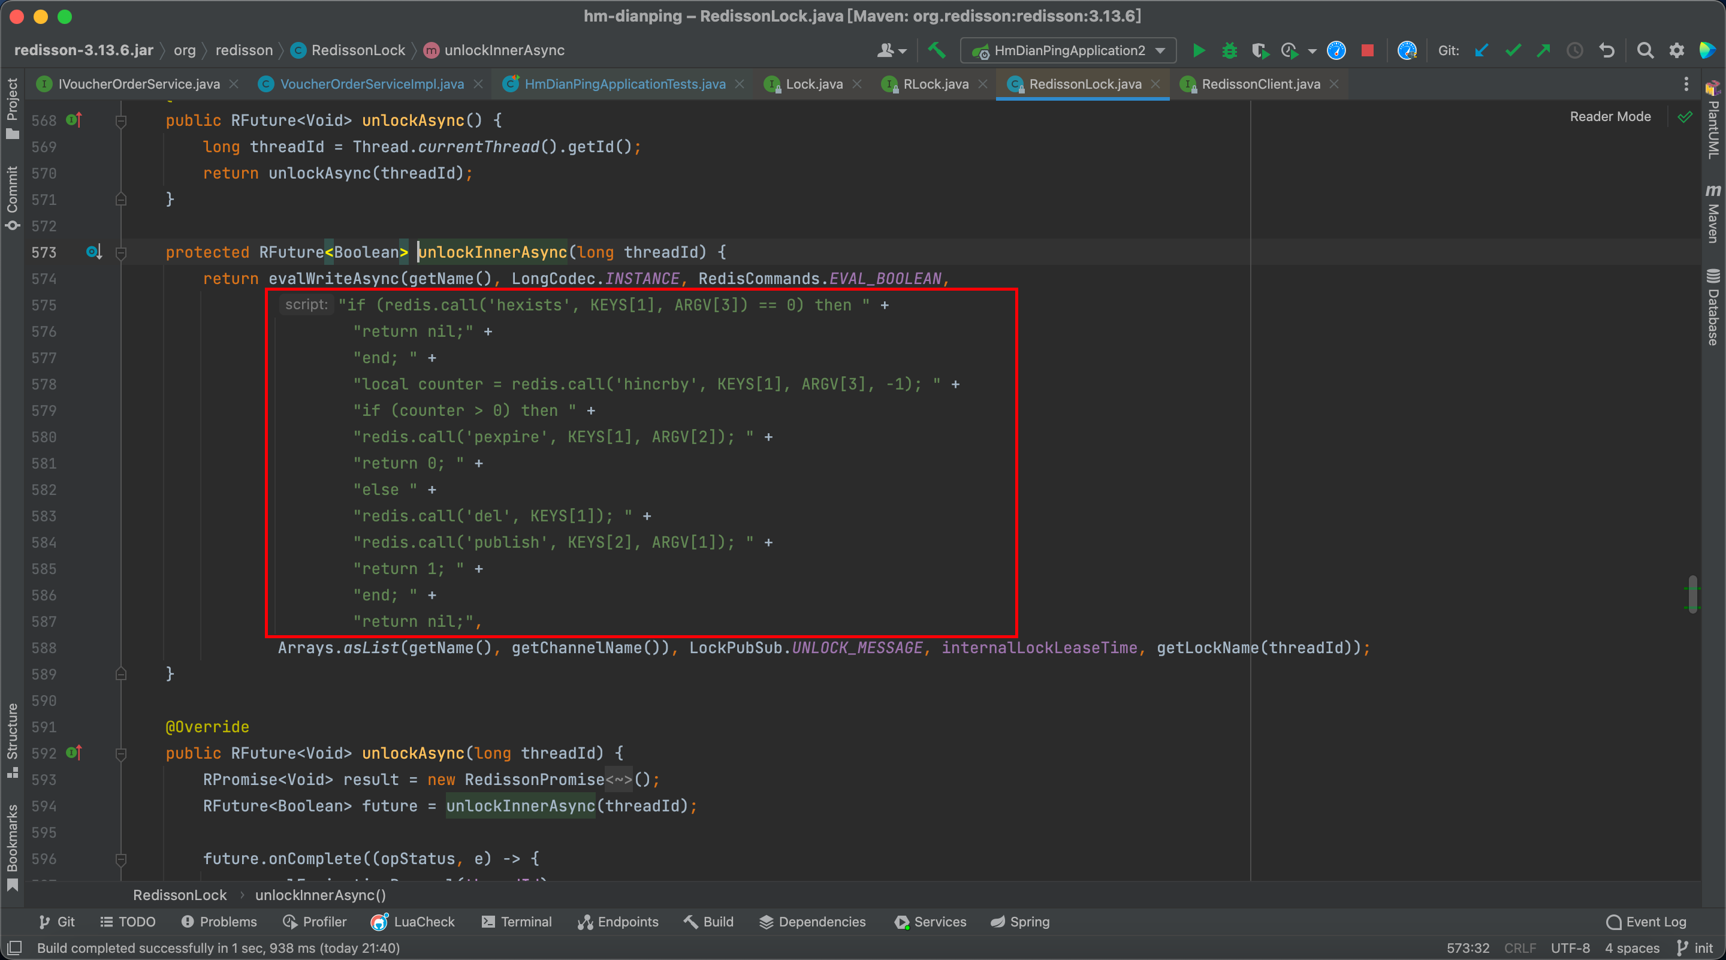The height and width of the screenshot is (960, 1726).
Task: Run with coverage shield icon
Action: (x=1259, y=50)
